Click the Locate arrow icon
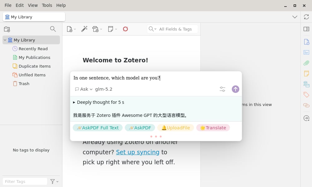The image size is (312, 187). pos(306,118)
